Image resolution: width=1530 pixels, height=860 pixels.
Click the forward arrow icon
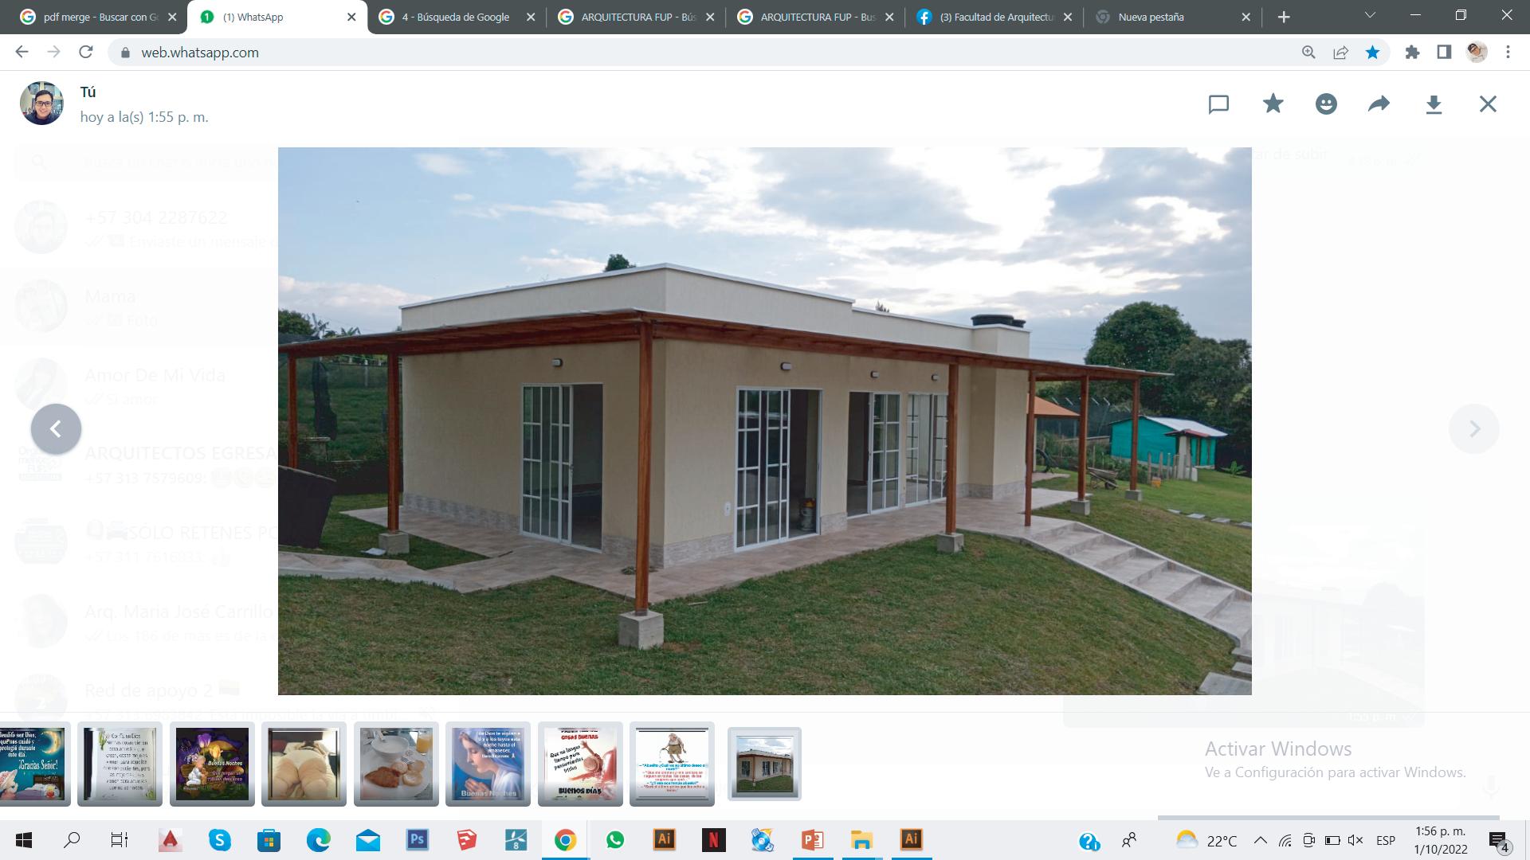point(1379,104)
